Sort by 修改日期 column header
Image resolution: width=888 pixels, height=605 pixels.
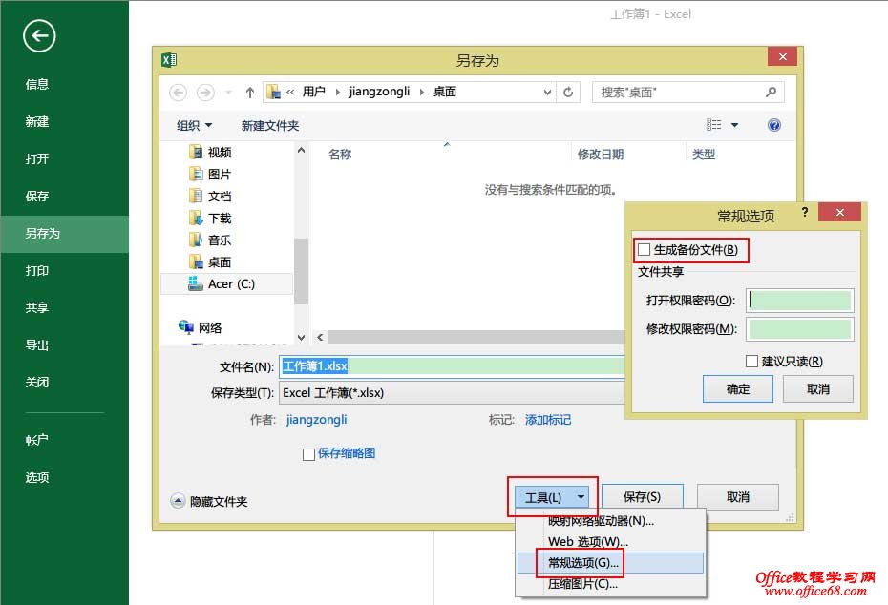tap(601, 154)
